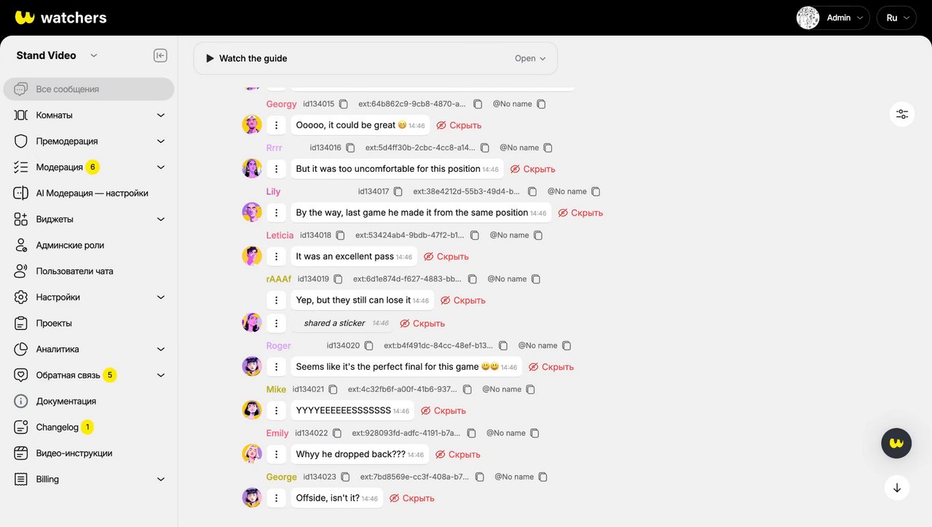This screenshot has width=932, height=527.
Task: Open the chat filter settings icon
Action: pos(902,114)
